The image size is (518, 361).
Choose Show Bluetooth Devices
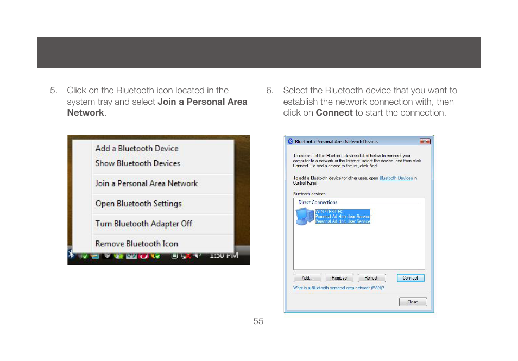pyautogui.click(x=138, y=163)
